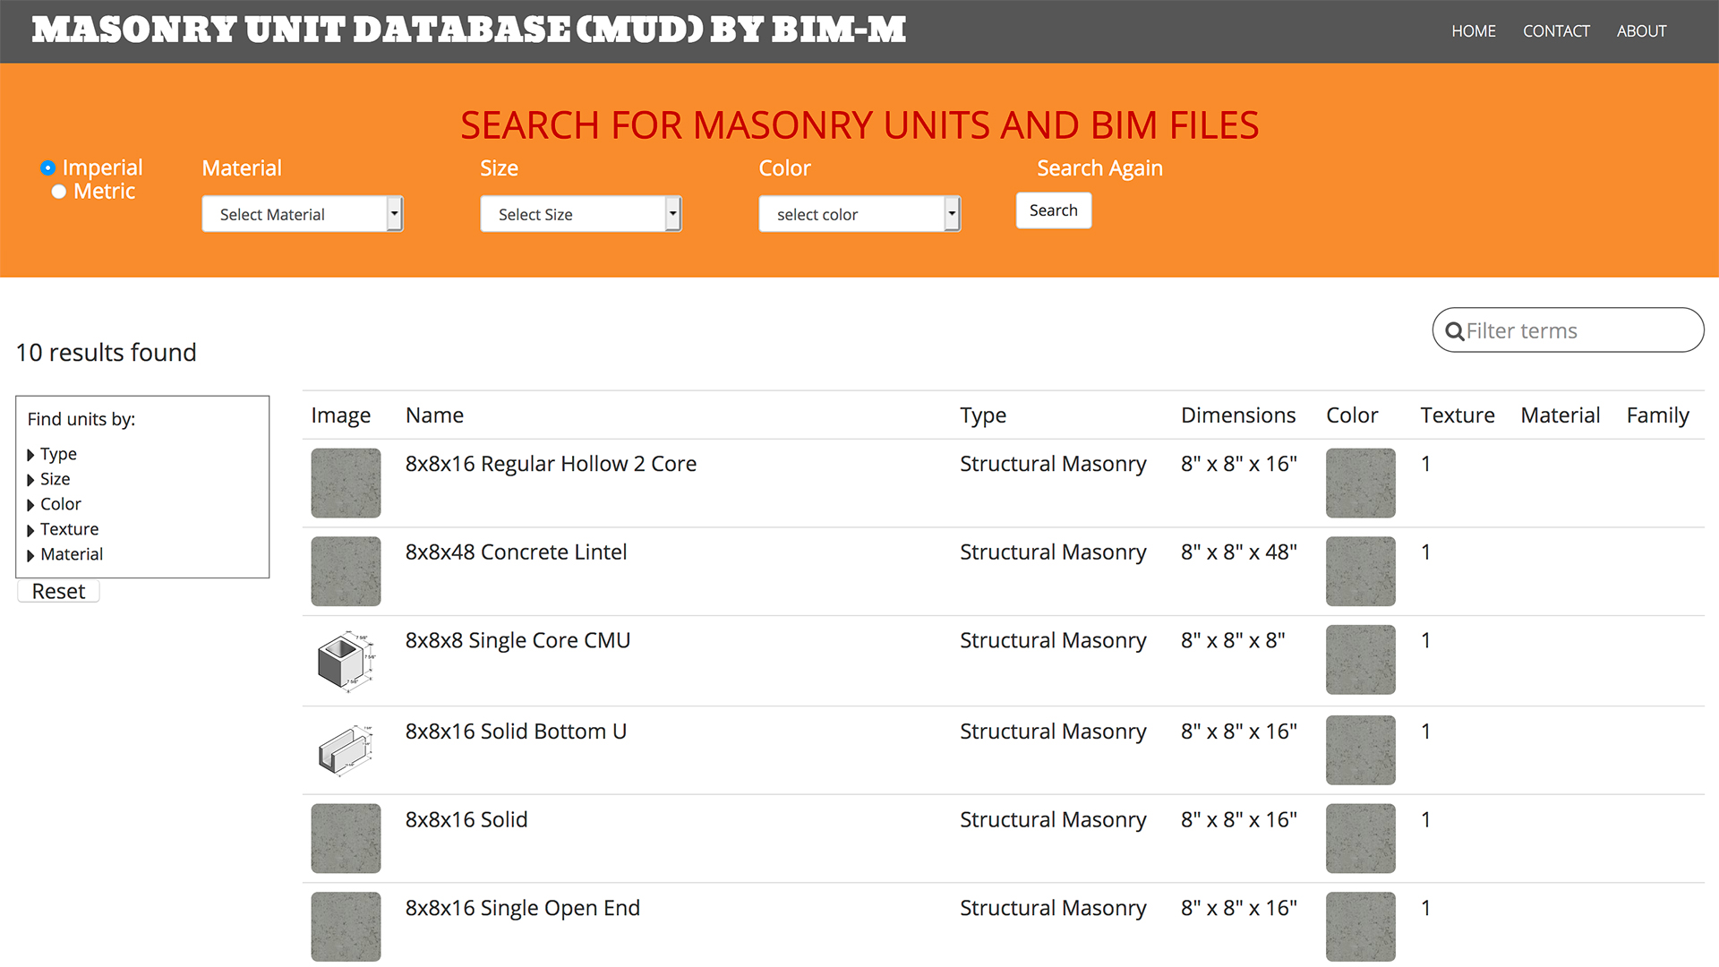The image size is (1719, 967).
Task: Open the HOME menu item
Action: [x=1473, y=30]
